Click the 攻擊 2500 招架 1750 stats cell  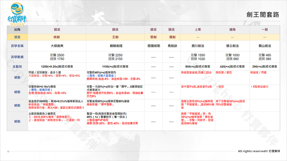[x=57, y=57]
